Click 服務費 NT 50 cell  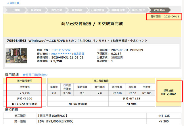132,93
